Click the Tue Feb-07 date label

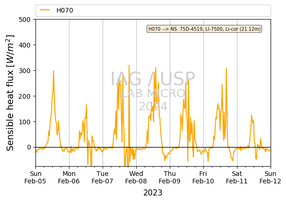point(103,177)
